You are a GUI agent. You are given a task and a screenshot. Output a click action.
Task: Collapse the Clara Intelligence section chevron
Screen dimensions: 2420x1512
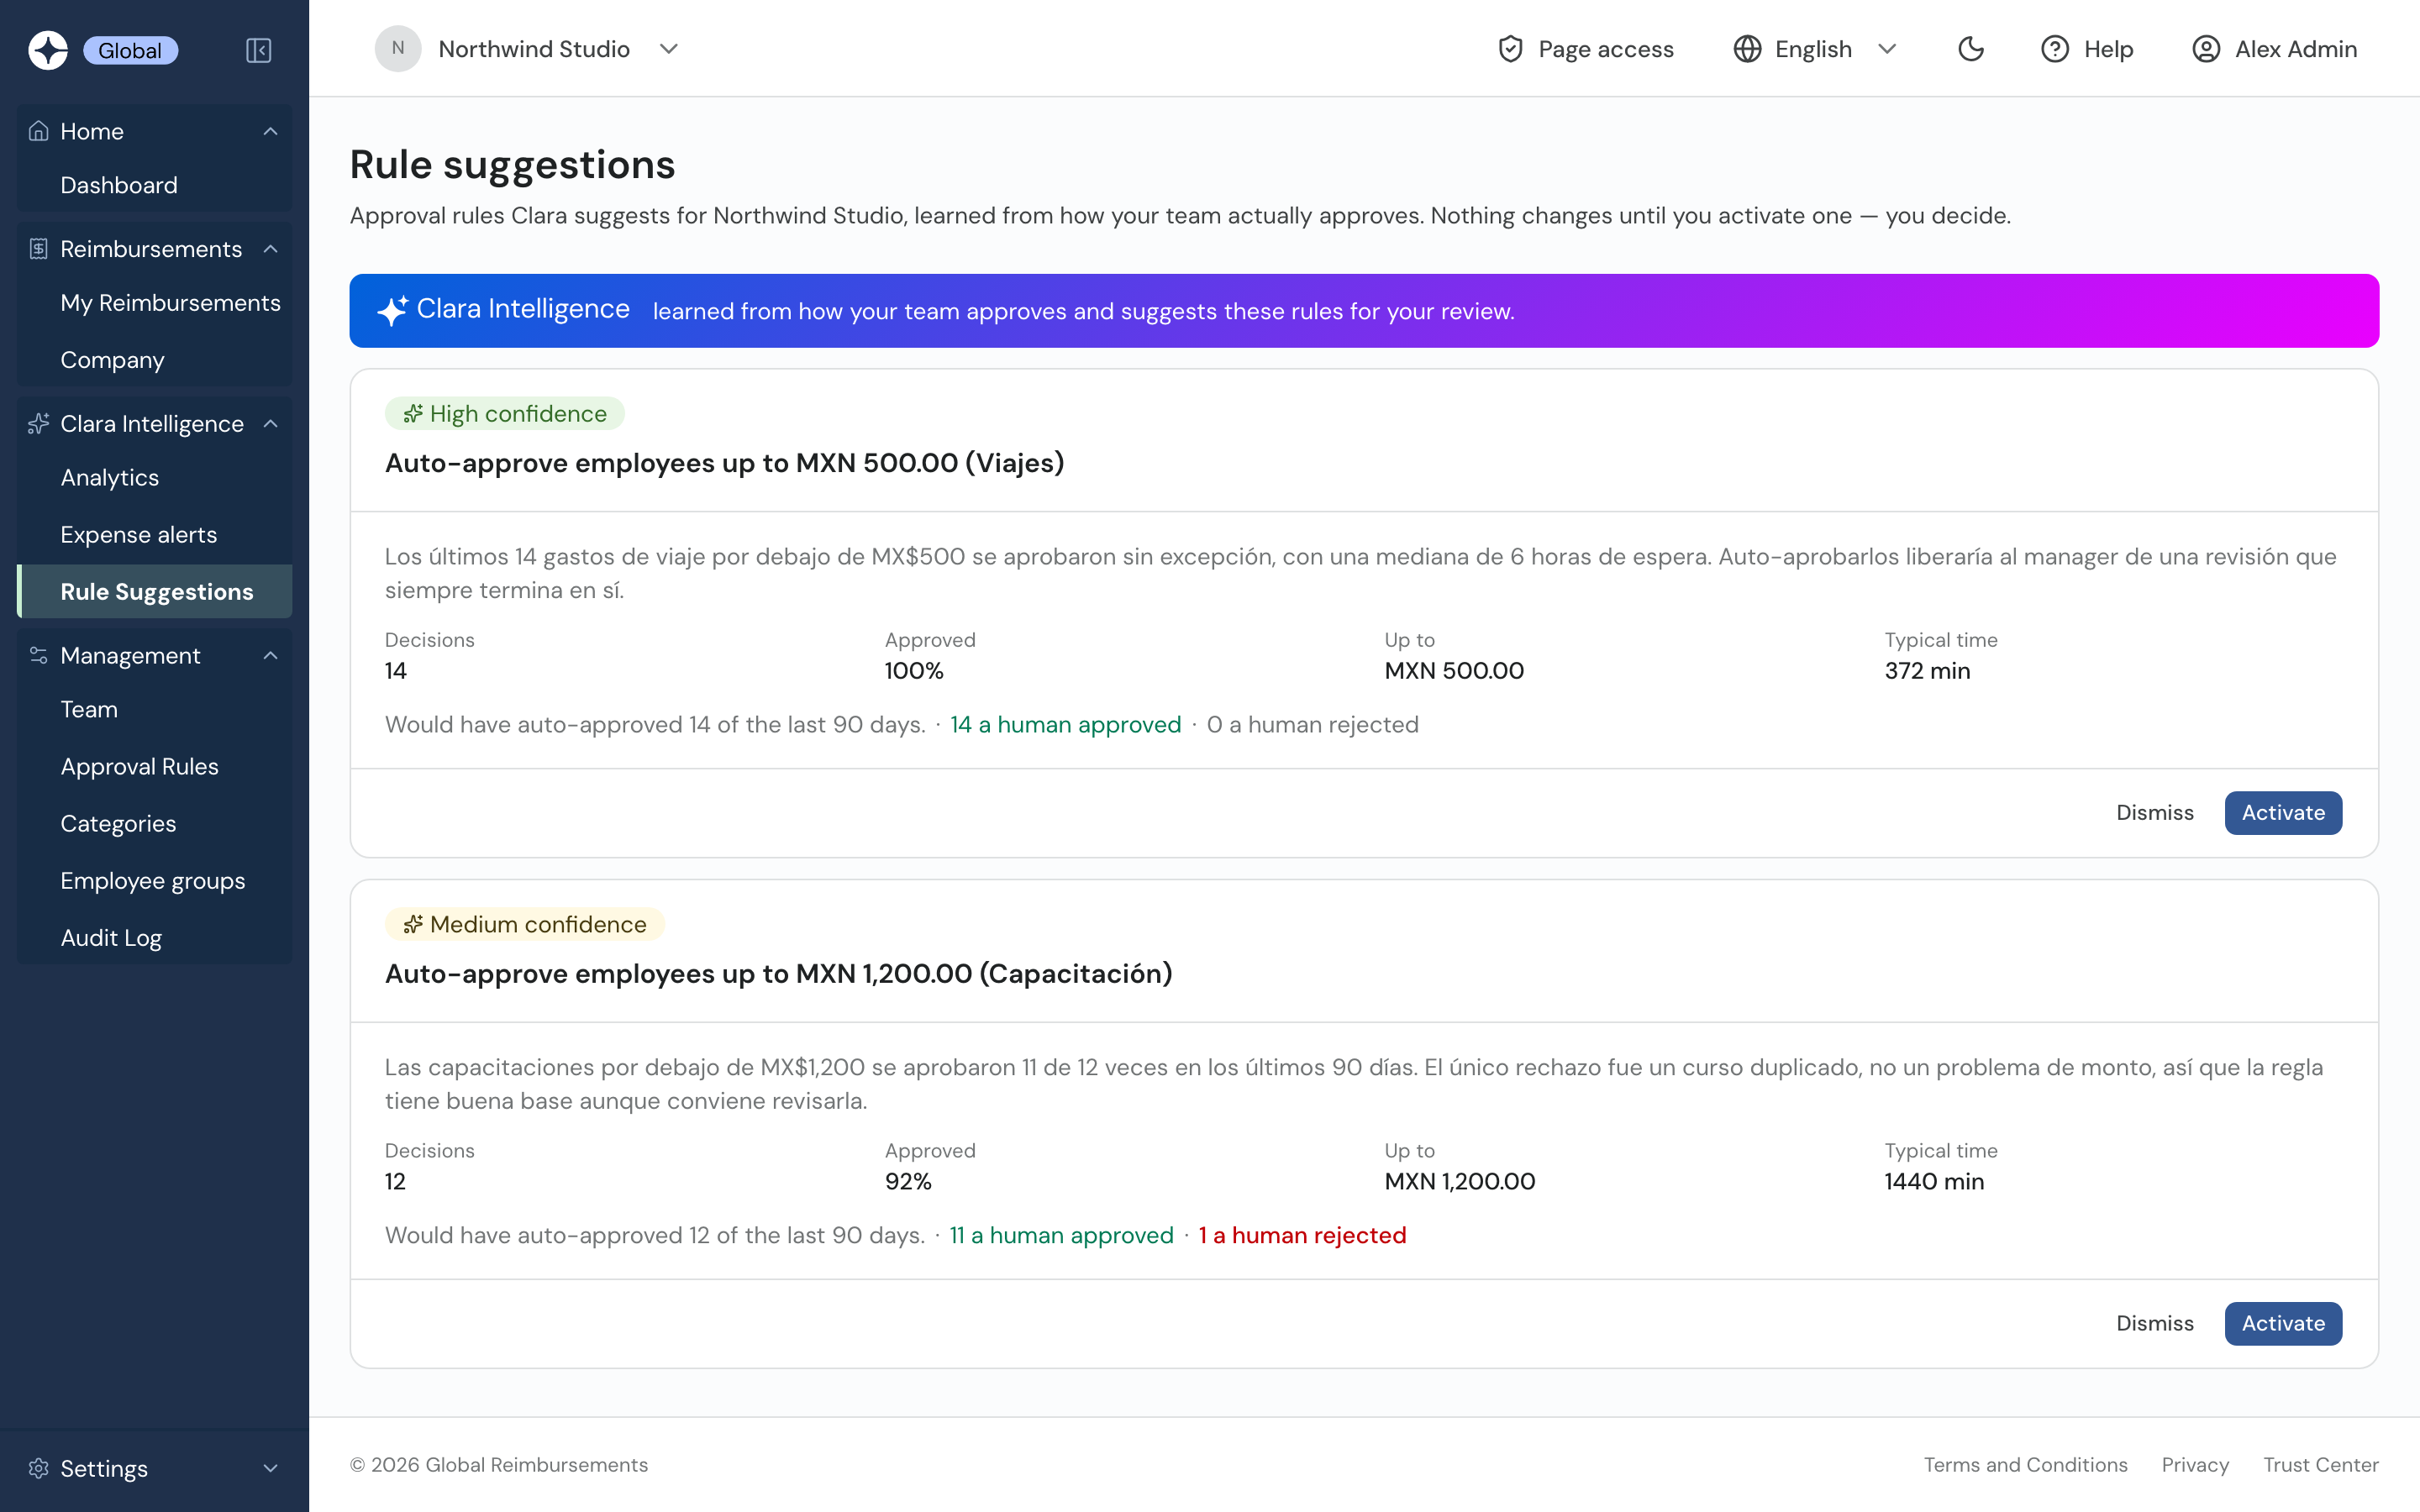click(270, 424)
